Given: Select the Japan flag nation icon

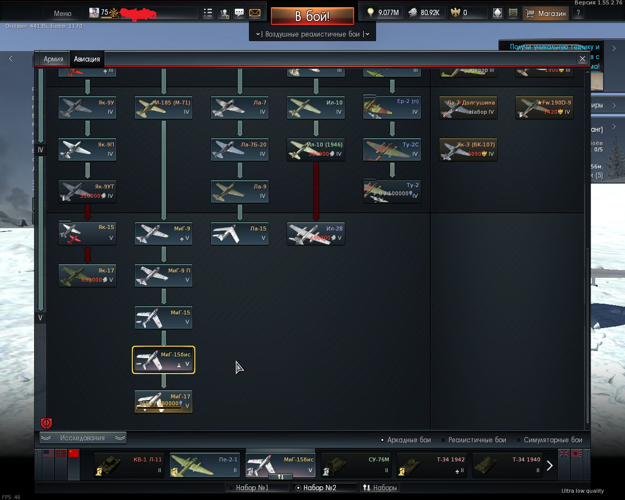Looking at the screenshot, I should tap(577, 453).
